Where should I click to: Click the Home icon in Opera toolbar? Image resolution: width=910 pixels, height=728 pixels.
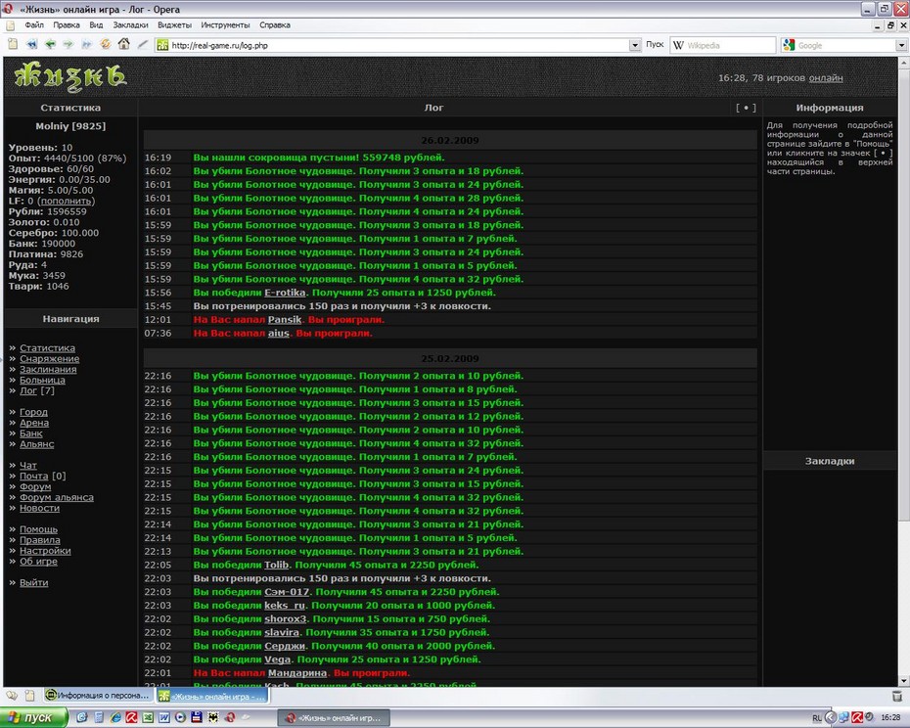123,44
